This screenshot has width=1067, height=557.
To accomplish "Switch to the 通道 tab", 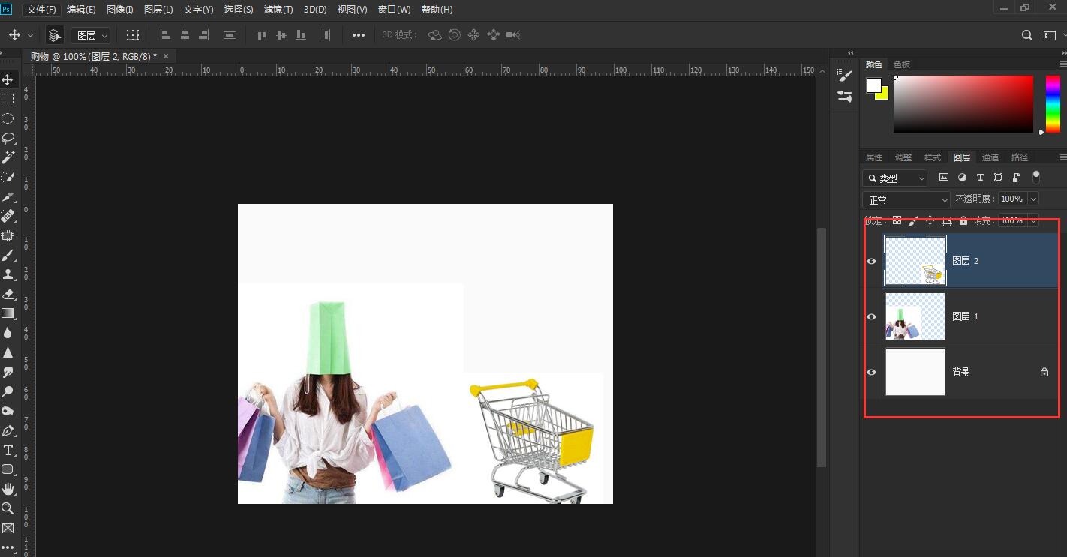I will pos(990,157).
